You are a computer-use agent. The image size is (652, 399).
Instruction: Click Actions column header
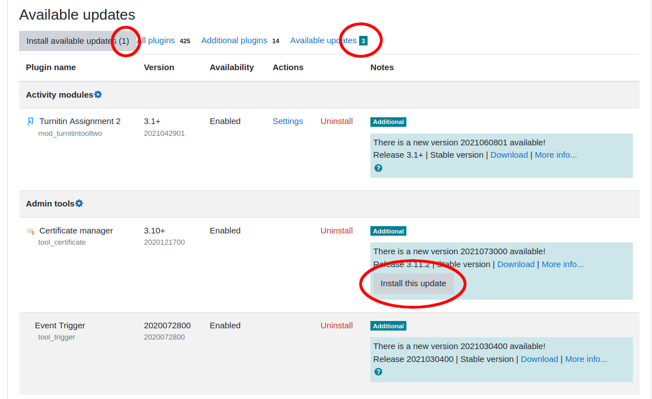(x=288, y=67)
